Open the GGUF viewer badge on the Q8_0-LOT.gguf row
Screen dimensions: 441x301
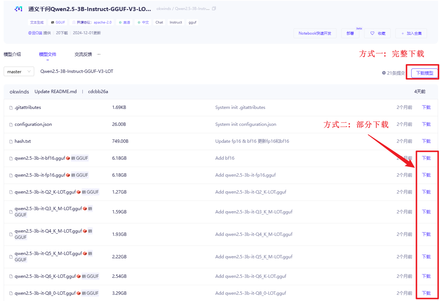[x=90, y=293]
